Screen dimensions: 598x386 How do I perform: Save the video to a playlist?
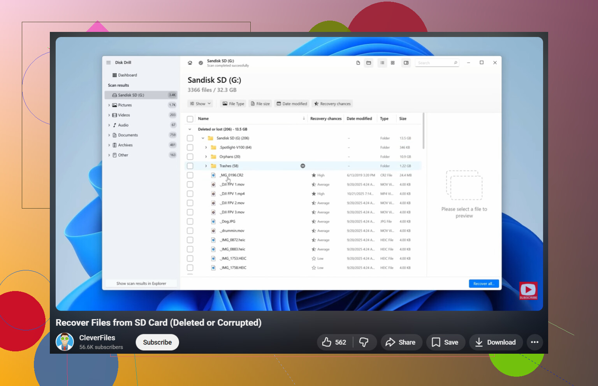[x=445, y=342]
